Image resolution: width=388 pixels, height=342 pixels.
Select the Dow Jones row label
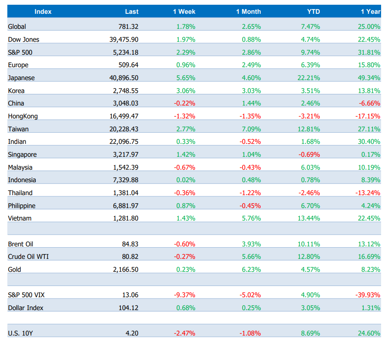pyautogui.click(x=24, y=40)
